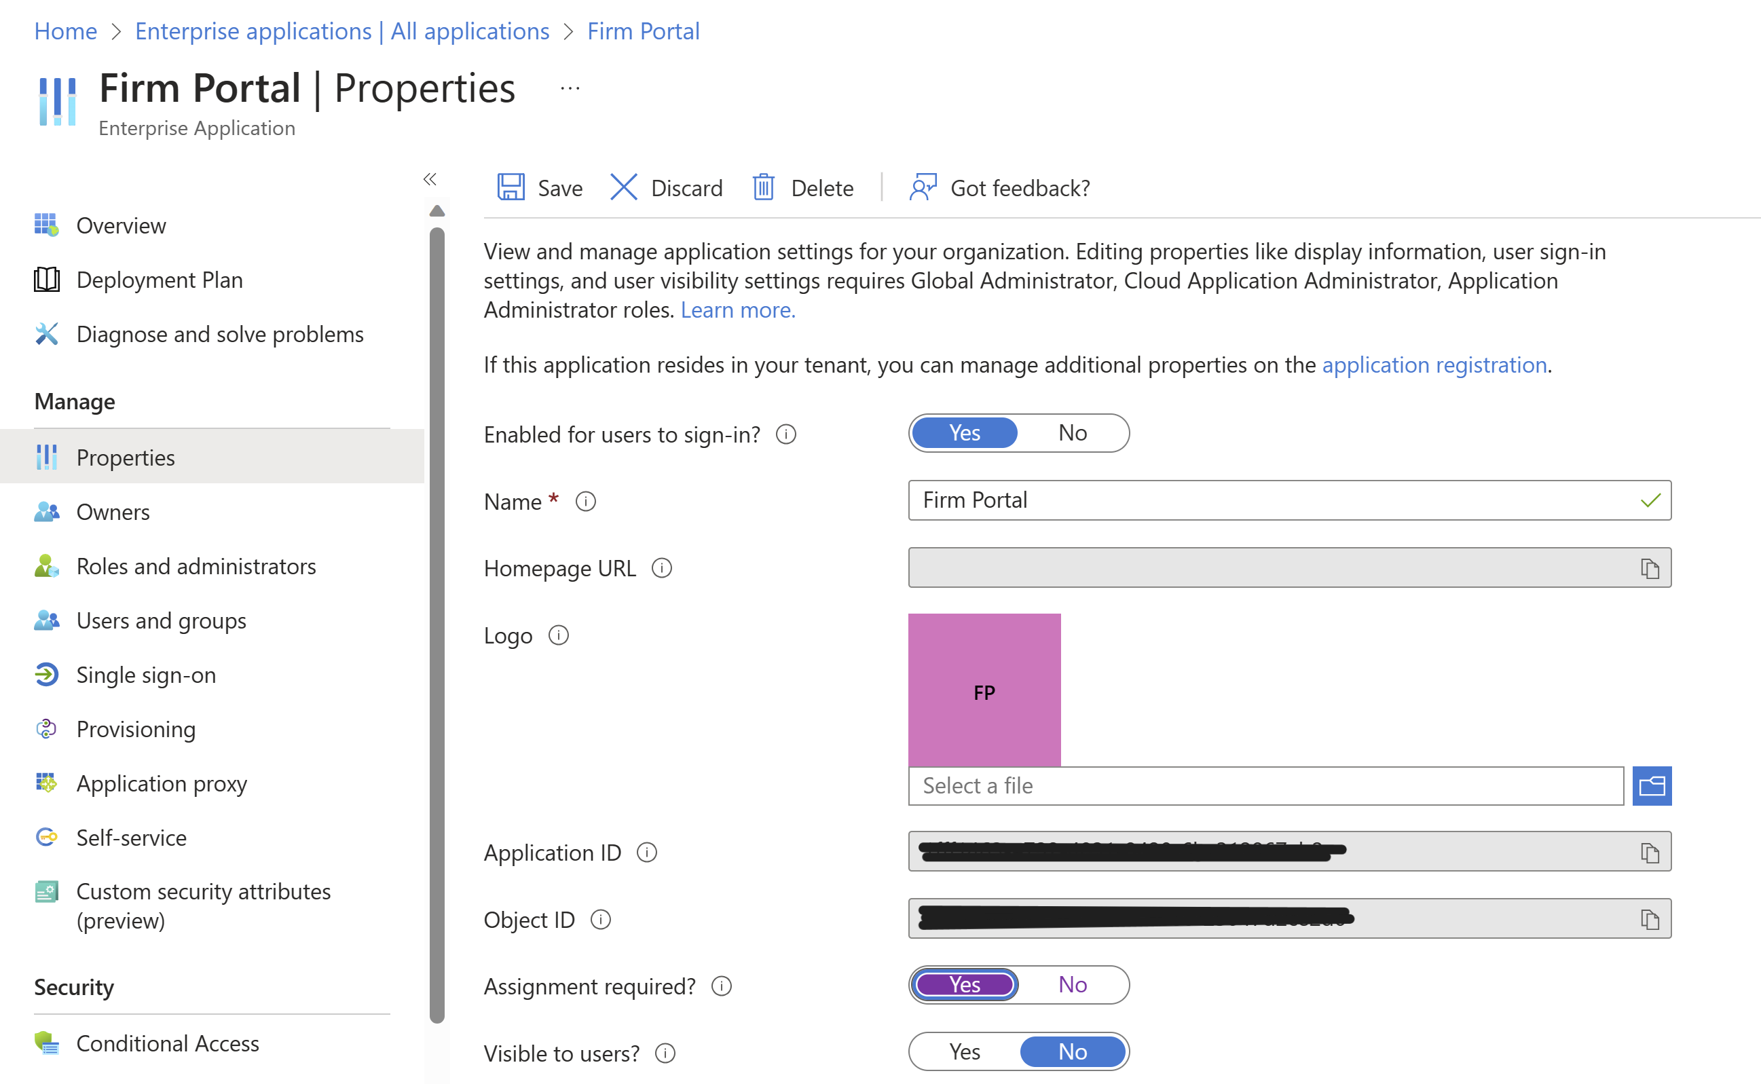Set Enabled for users to sign-in to Yes
This screenshot has height=1084, width=1761.
click(x=965, y=433)
